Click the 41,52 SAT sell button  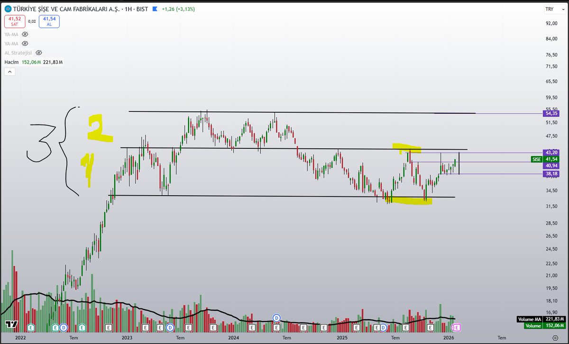tap(15, 21)
